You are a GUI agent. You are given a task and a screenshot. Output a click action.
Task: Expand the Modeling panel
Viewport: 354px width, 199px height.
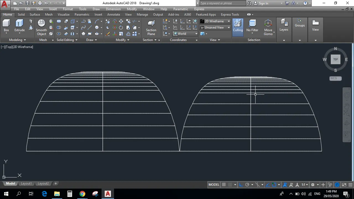coord(17,40)
